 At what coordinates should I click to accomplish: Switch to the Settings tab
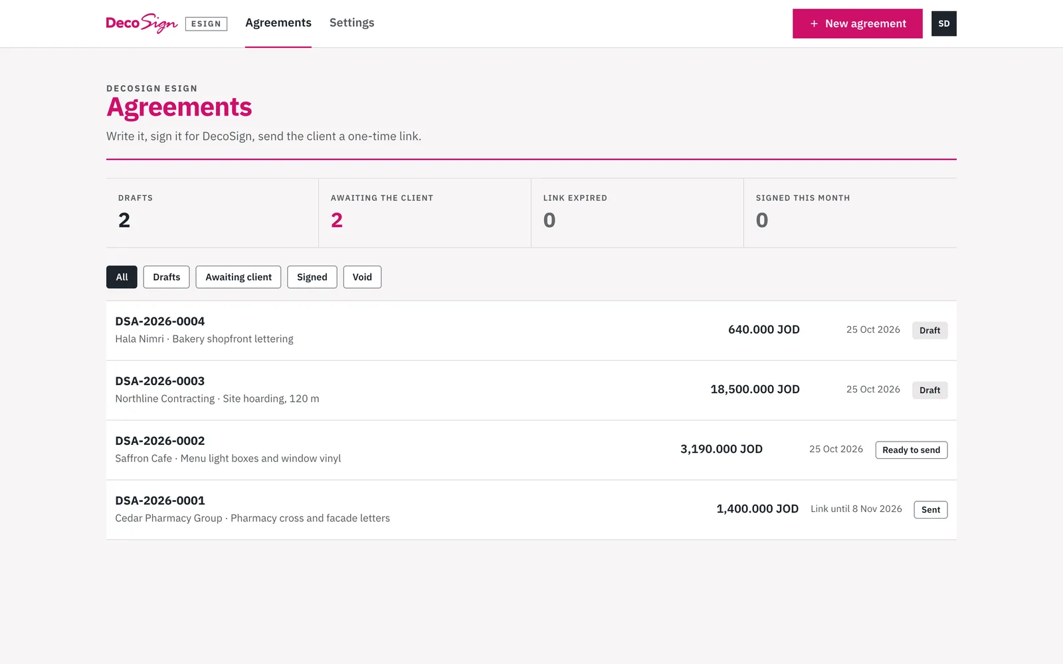point(352,23)
